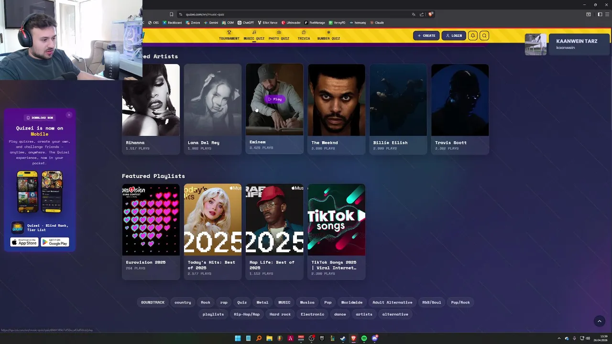Image resolution: width=612 pixels, height=344 pixels.
Task: Open The Weeknd artist card
Action: tap(336, 109)
